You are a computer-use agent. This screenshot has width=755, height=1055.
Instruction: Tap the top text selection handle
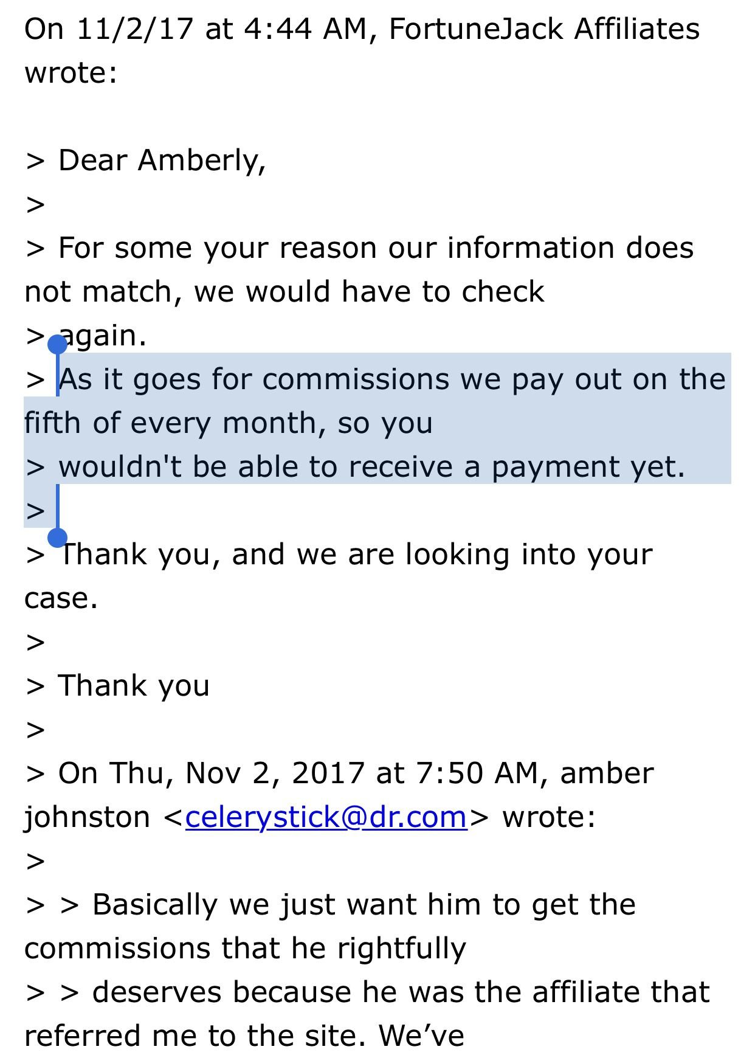click(57, 345)
